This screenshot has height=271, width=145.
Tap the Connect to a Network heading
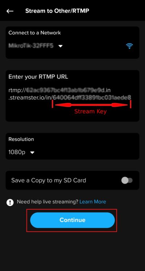pos(34,33)
